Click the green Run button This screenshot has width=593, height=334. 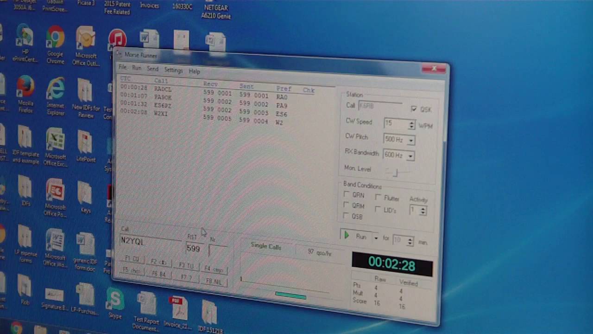[356, 237]
